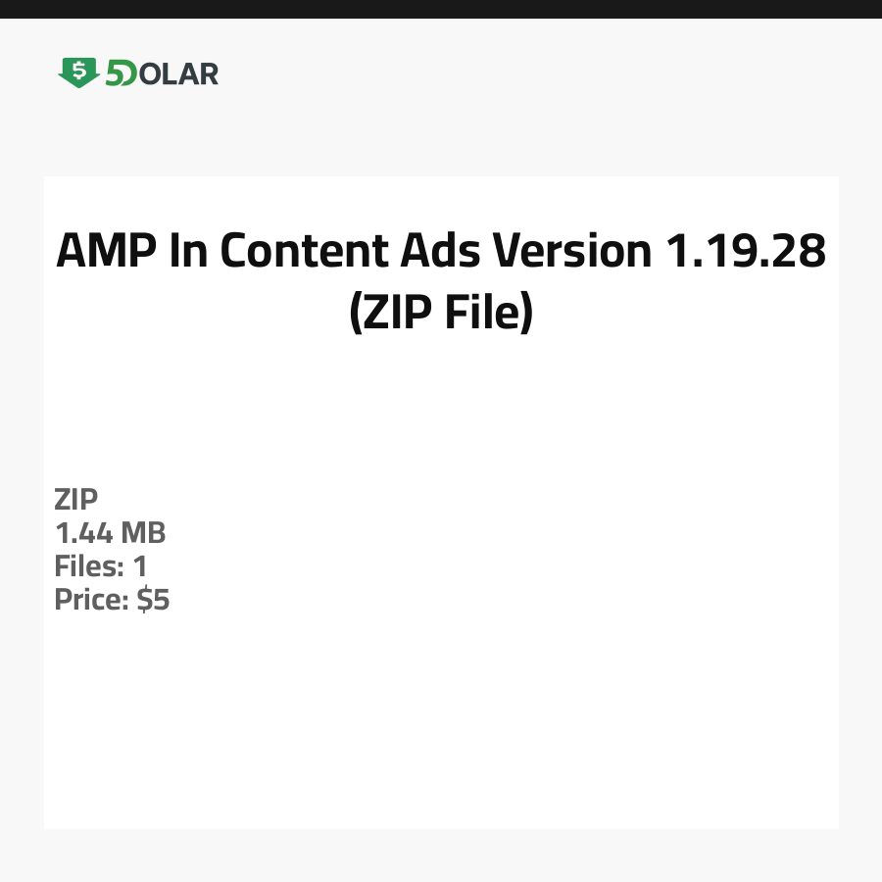
Task: Click the dark bar at the top
Action: click(x=441, y=9)
